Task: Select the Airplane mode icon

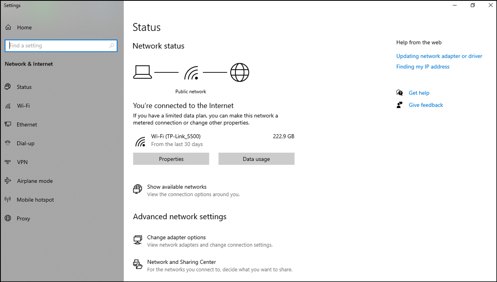Action: 8,181
